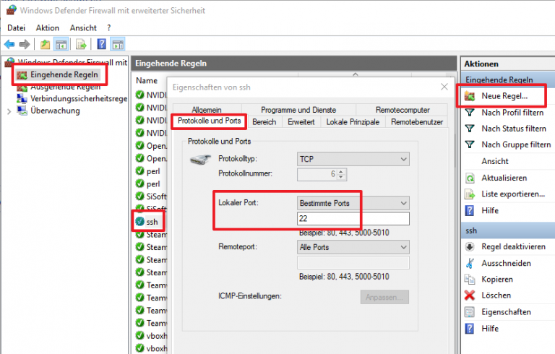Open Ansicht in the Aktionen pane
555x354 pixels.
point(495,161)
